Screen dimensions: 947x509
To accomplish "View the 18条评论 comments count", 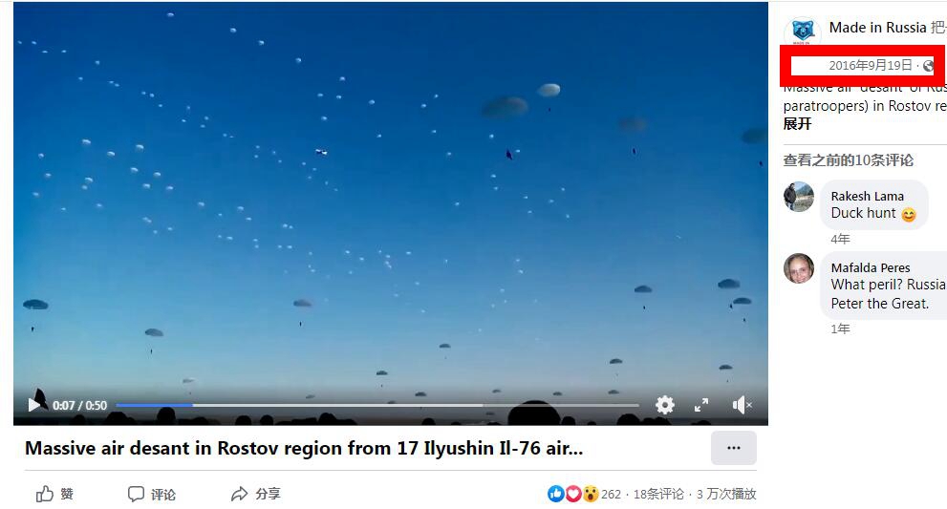I will click(x=658, y=494).
